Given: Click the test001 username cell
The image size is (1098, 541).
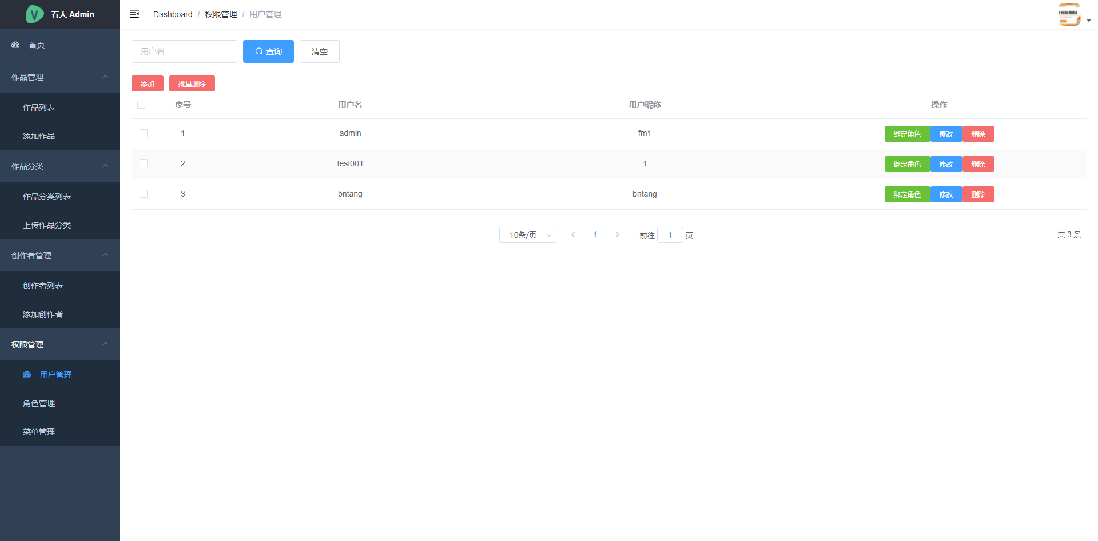Looking at the screenshot, I should 350,163.
